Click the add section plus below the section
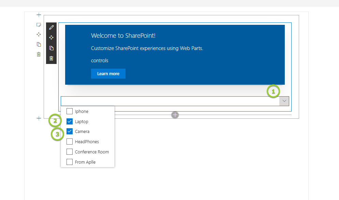 (39, 118)
